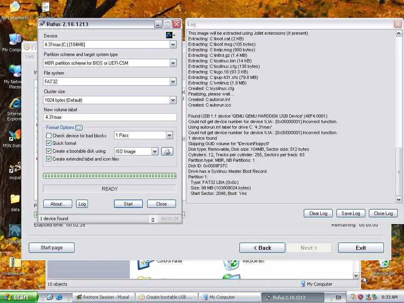Click the Log button in Rufus

[x=82, y=204]
